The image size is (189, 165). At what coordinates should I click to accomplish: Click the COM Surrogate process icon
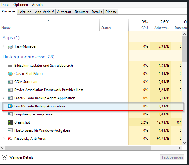coord(10,82)
